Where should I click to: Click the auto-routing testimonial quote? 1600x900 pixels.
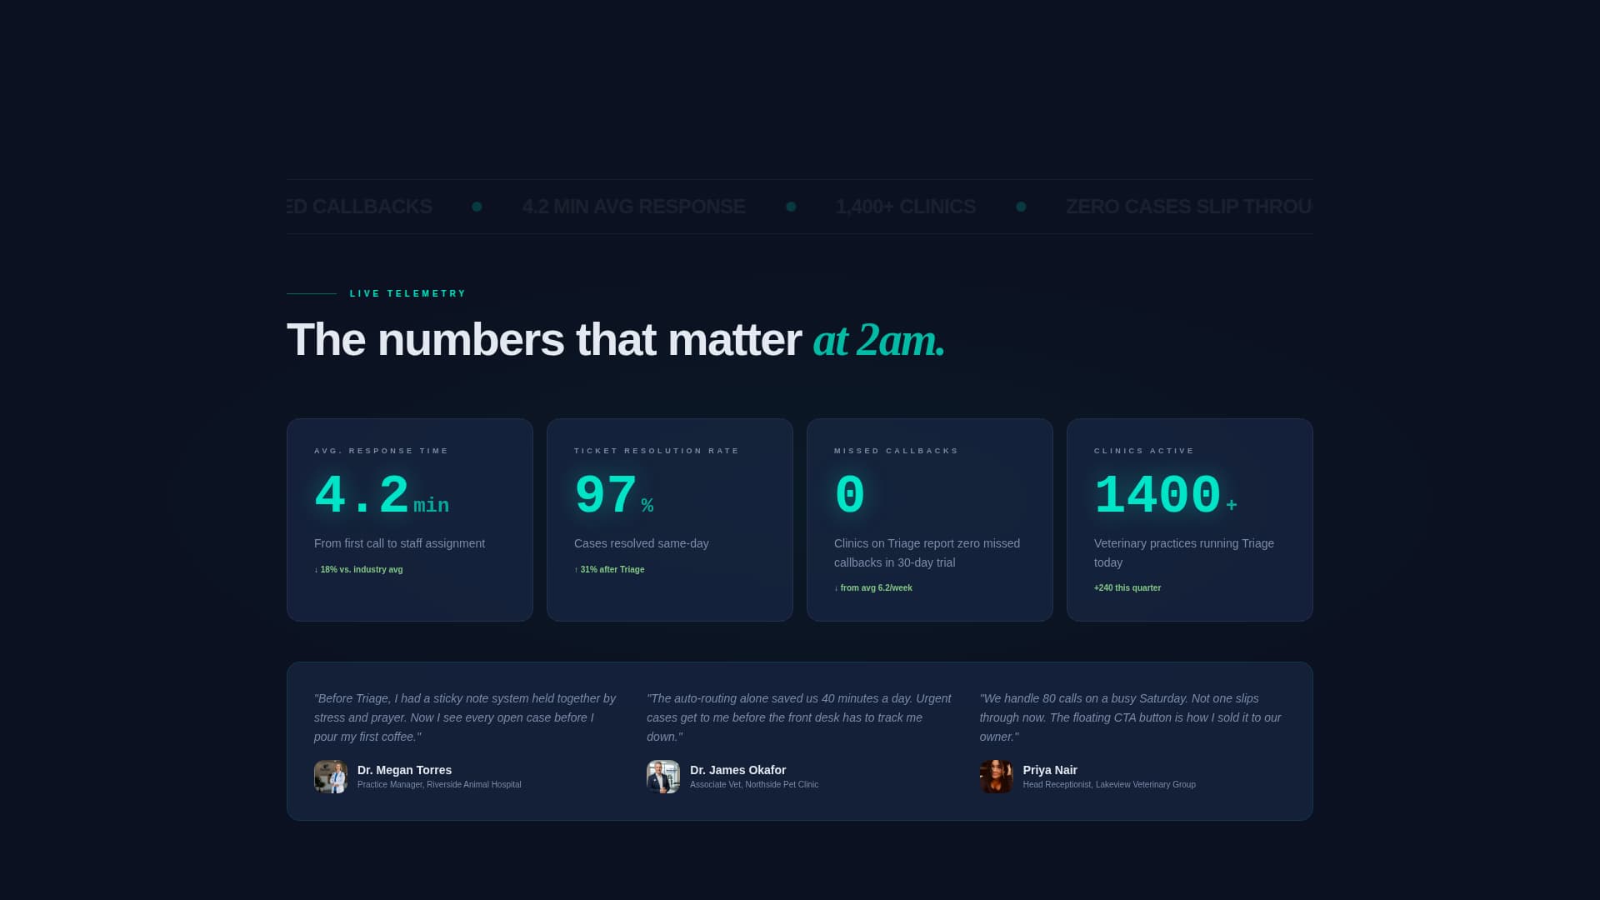(x=798, y=717)
